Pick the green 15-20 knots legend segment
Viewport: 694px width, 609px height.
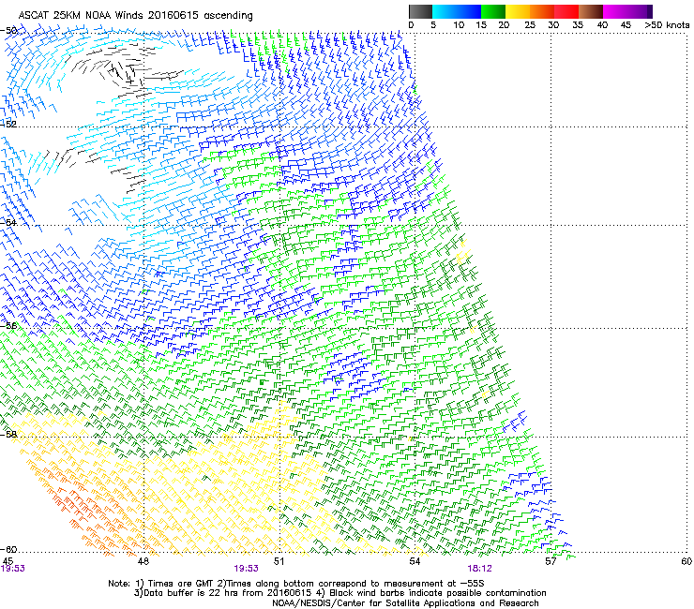[x=493, y=11]
